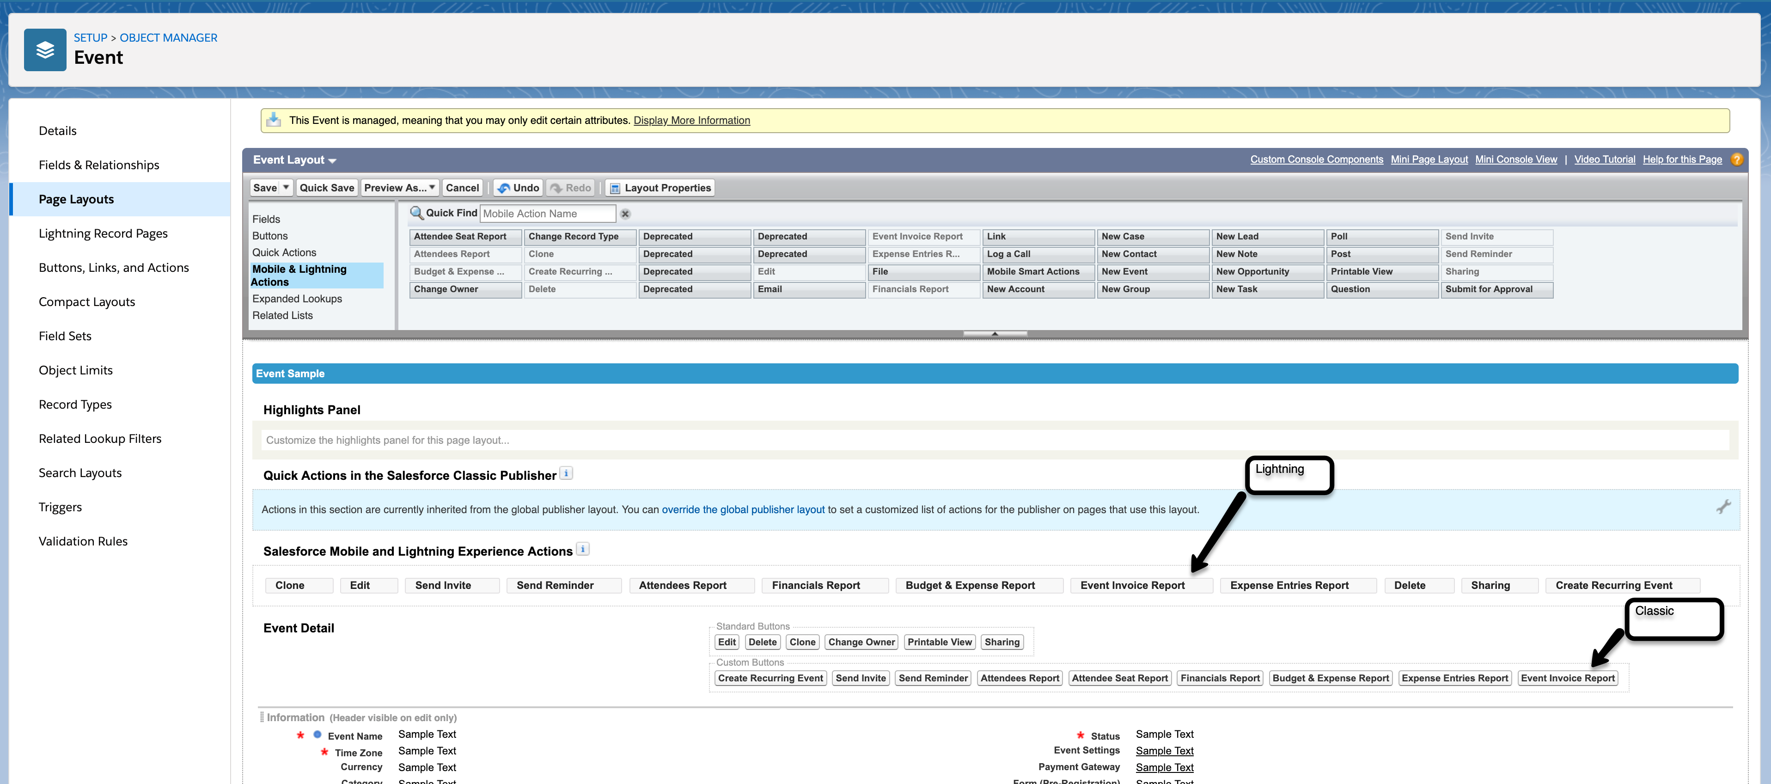Image resolution: width=1771 pixels, height=784 pixels.
Task: Click the managed package download icon
Action: coord(274,120)
